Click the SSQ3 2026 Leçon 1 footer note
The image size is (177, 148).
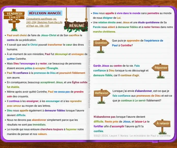click(132, 136)
